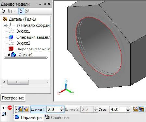Toggle the model tree display mode button
Image resolution: width=146 pixels, height=122 pixels.
[x=21, y=11]
